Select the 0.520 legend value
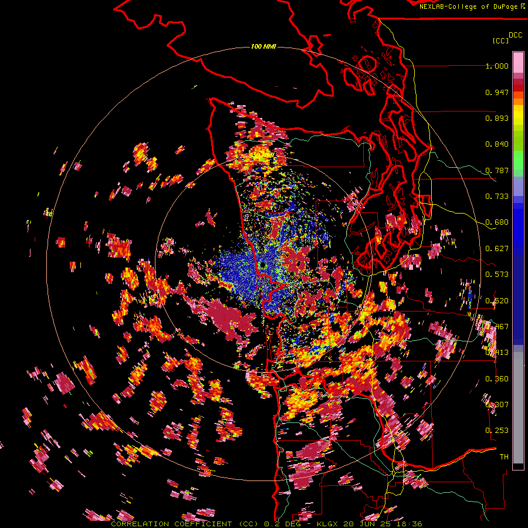 [x=497, y=301]
